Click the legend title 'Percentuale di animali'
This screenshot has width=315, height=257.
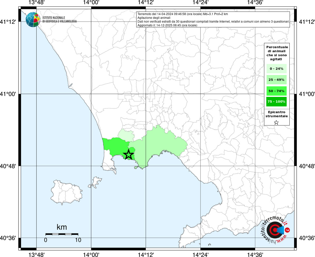click(277, 53)
